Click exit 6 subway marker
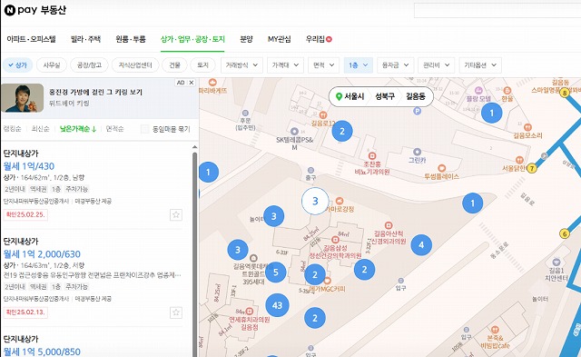This screenshot has width=581, height=357. 565,233
